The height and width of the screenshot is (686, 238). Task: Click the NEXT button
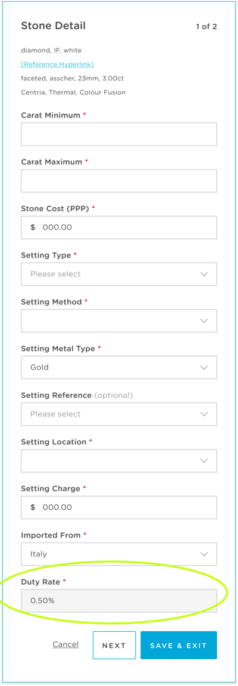114,646
